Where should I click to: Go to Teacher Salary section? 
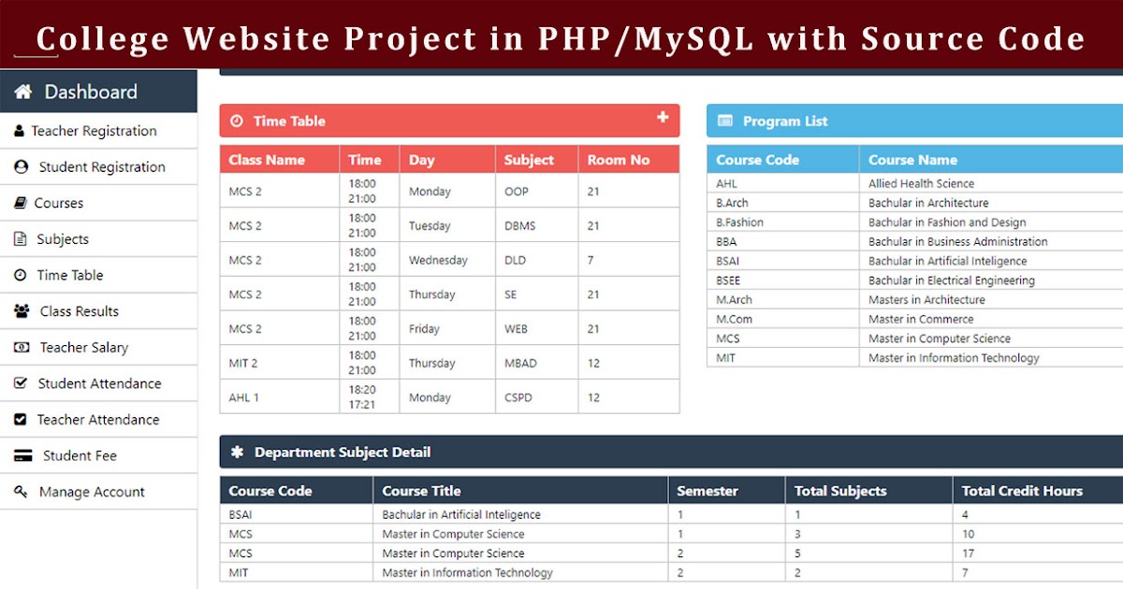98,347
